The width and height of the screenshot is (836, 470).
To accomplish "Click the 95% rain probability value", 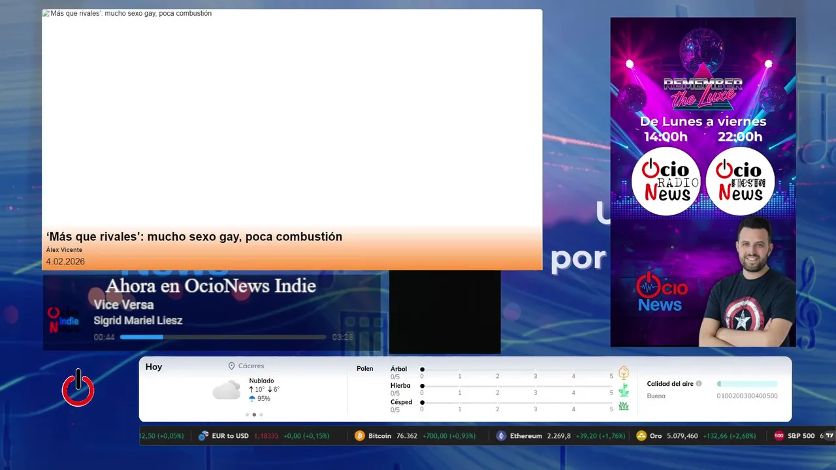I will [x=264, y=398].
